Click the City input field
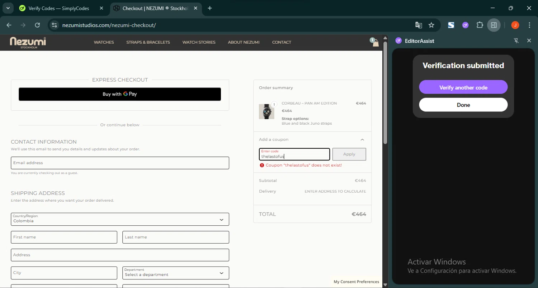Screen dimensions: 538x288 tap(64, 273)
